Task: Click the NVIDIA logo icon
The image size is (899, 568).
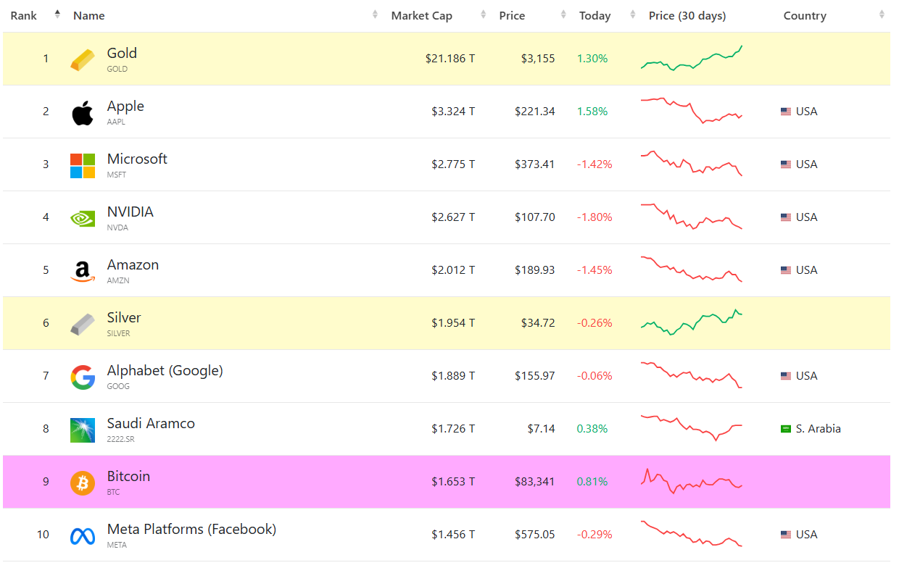Action: pyautogui.click(x=82, y=218)
